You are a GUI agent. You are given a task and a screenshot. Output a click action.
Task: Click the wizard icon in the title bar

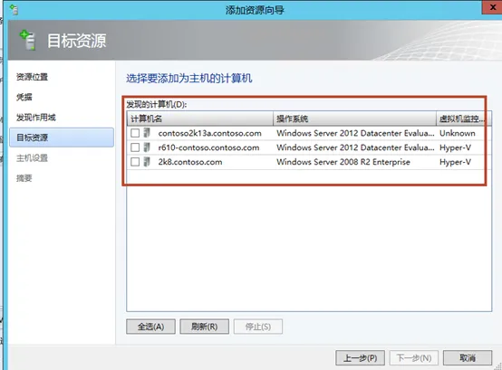pyautogui.click(x=14, y=10)
